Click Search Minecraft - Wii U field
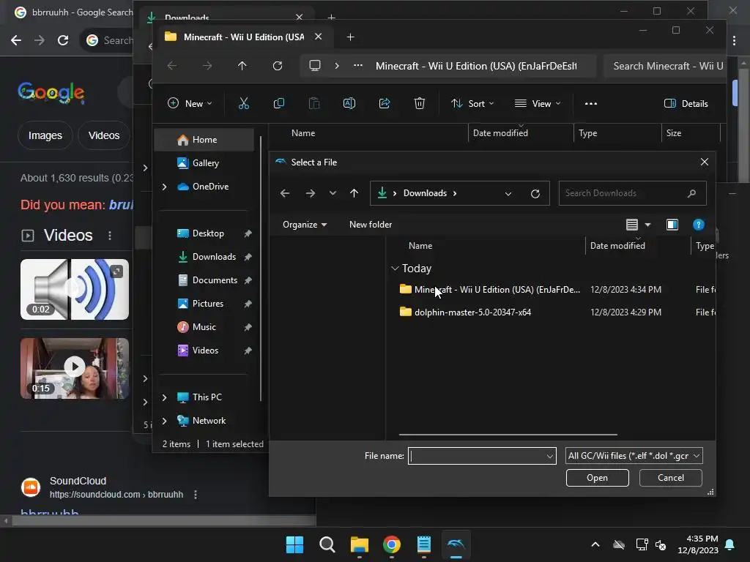 pos(665,65)
